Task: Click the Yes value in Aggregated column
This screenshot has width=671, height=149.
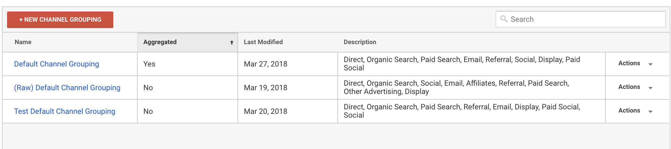Action: click(x=149, y=64)
